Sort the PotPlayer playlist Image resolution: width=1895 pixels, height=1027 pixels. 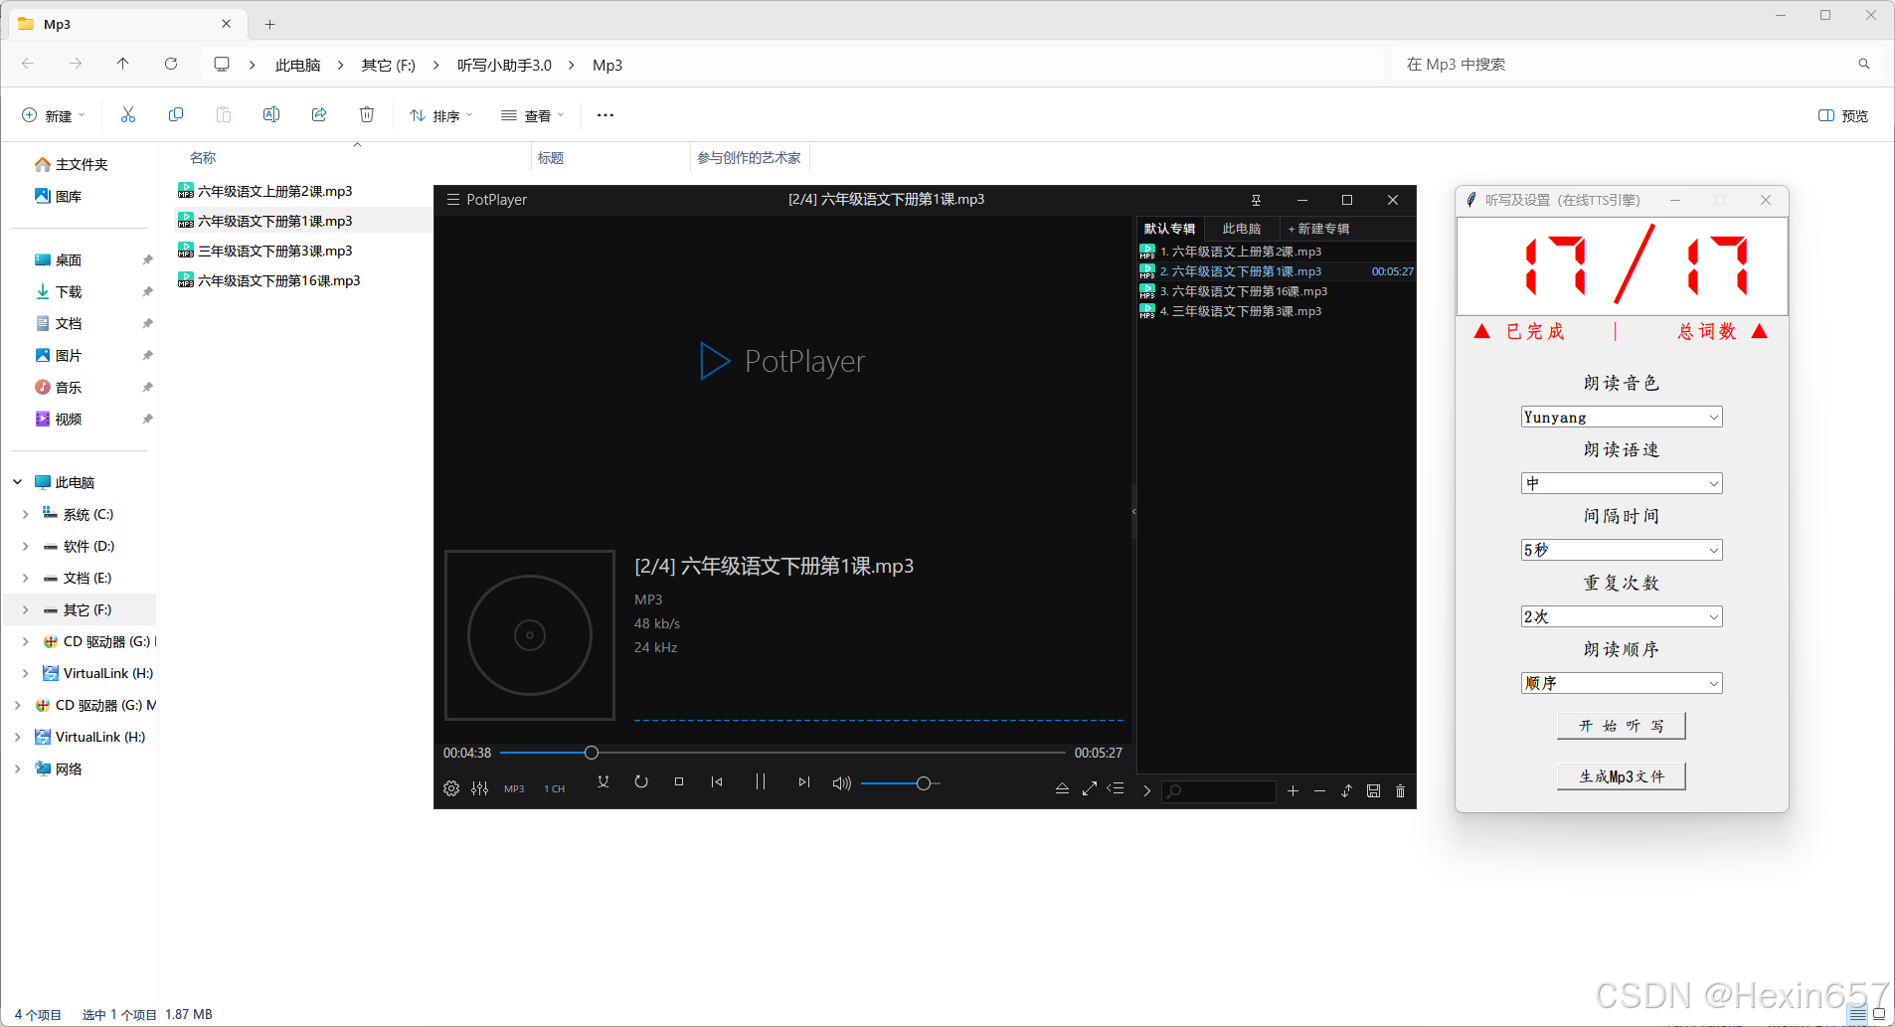tap(1346, 791)
